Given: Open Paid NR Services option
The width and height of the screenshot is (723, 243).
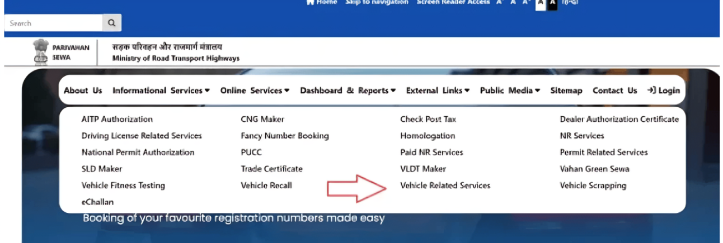Looking at the screenshot, I should pyautogui.click(x=431, y=153).
